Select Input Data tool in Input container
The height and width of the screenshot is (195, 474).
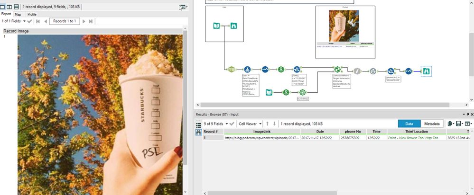216,26
